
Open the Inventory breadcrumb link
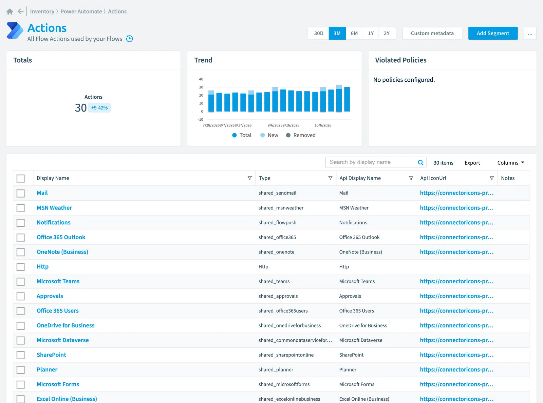(42, 12)
